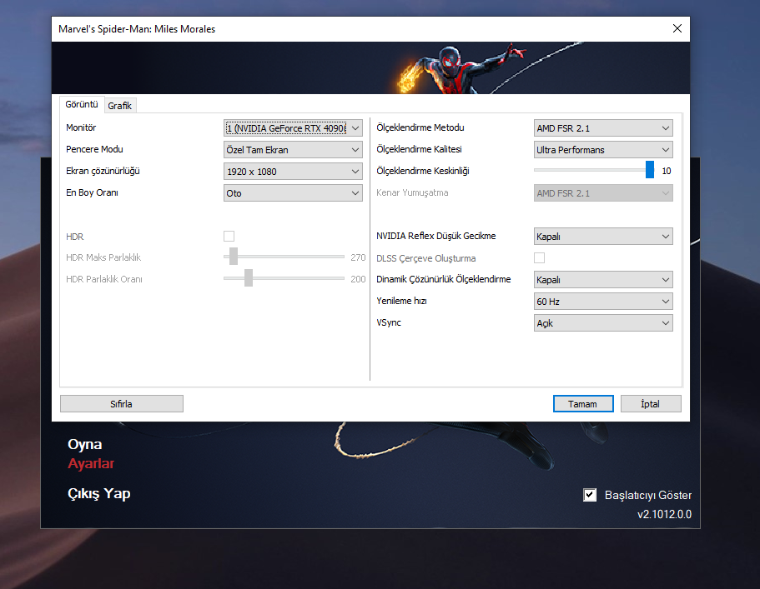Open the Ekran çözünürlüğü resolution dropdown
Screen dimensions: 760x589
293,172
